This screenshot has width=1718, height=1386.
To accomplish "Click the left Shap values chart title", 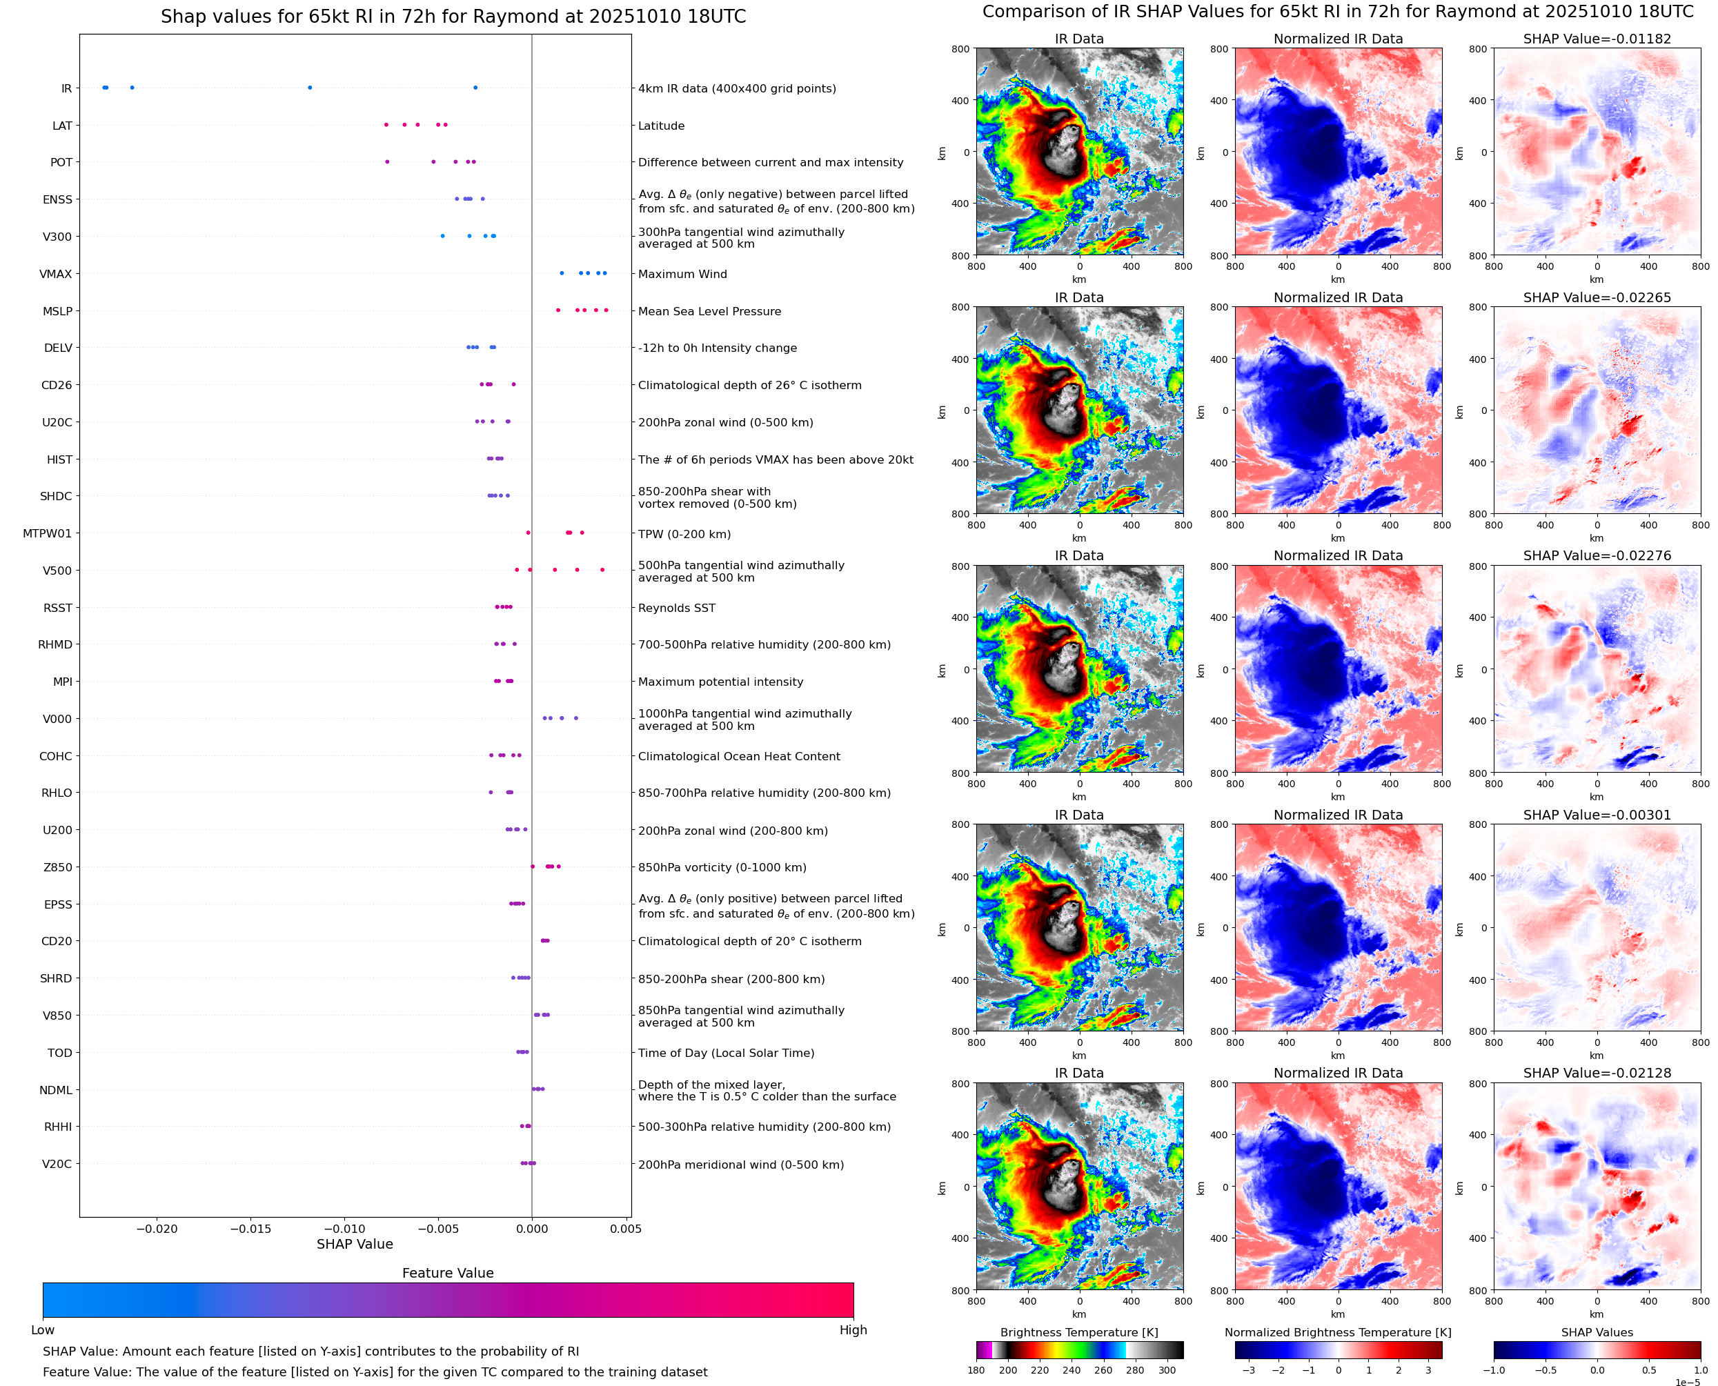I will (x=453, y=17).
